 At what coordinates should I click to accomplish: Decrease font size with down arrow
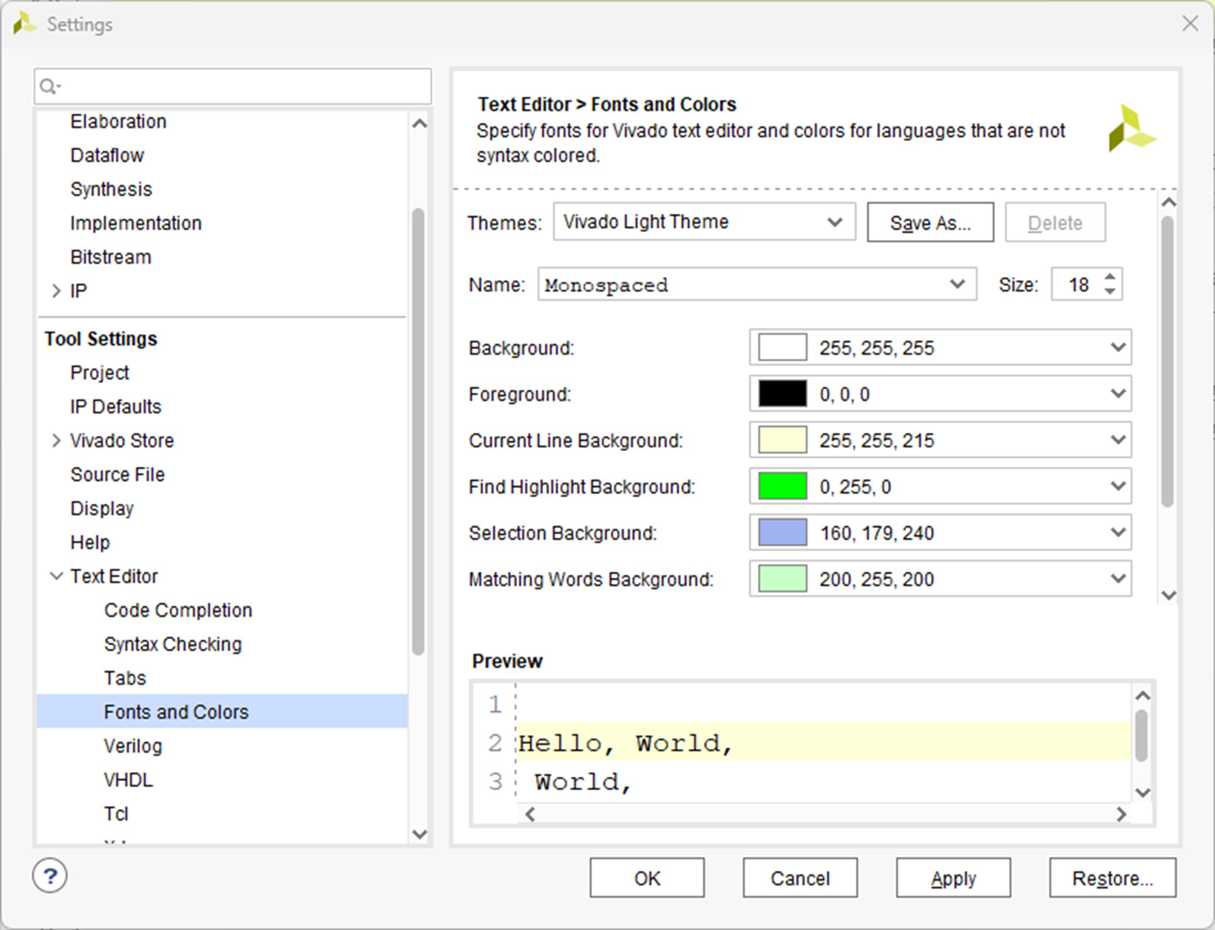click(1110, 292)
